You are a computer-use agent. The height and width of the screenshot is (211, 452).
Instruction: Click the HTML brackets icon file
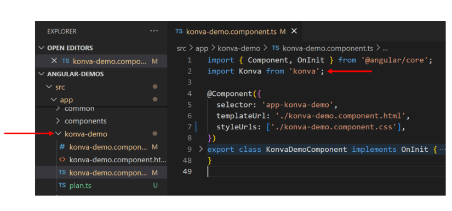(x=62, y=159)
